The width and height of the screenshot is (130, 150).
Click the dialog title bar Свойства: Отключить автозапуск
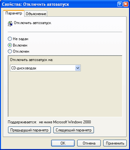(x=35, y=4)
